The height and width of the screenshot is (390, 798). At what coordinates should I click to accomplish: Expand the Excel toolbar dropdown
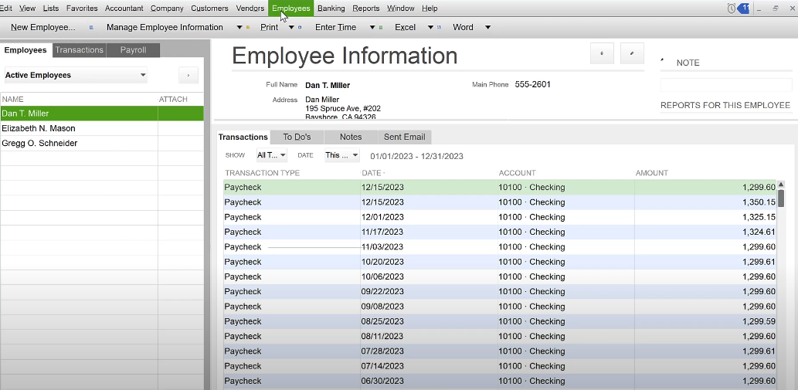coord(430,27)
